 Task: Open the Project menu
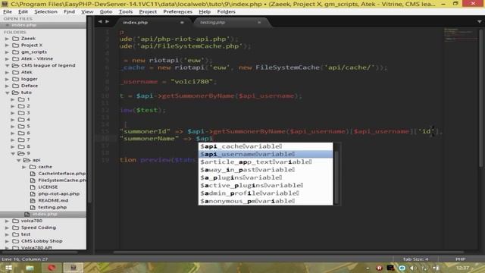[x=148, y=11]
